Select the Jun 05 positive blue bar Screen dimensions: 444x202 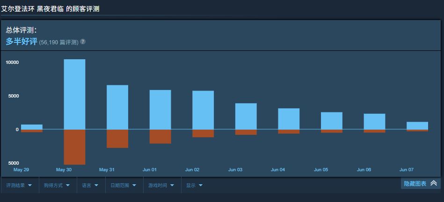click(x=332, y=121)
